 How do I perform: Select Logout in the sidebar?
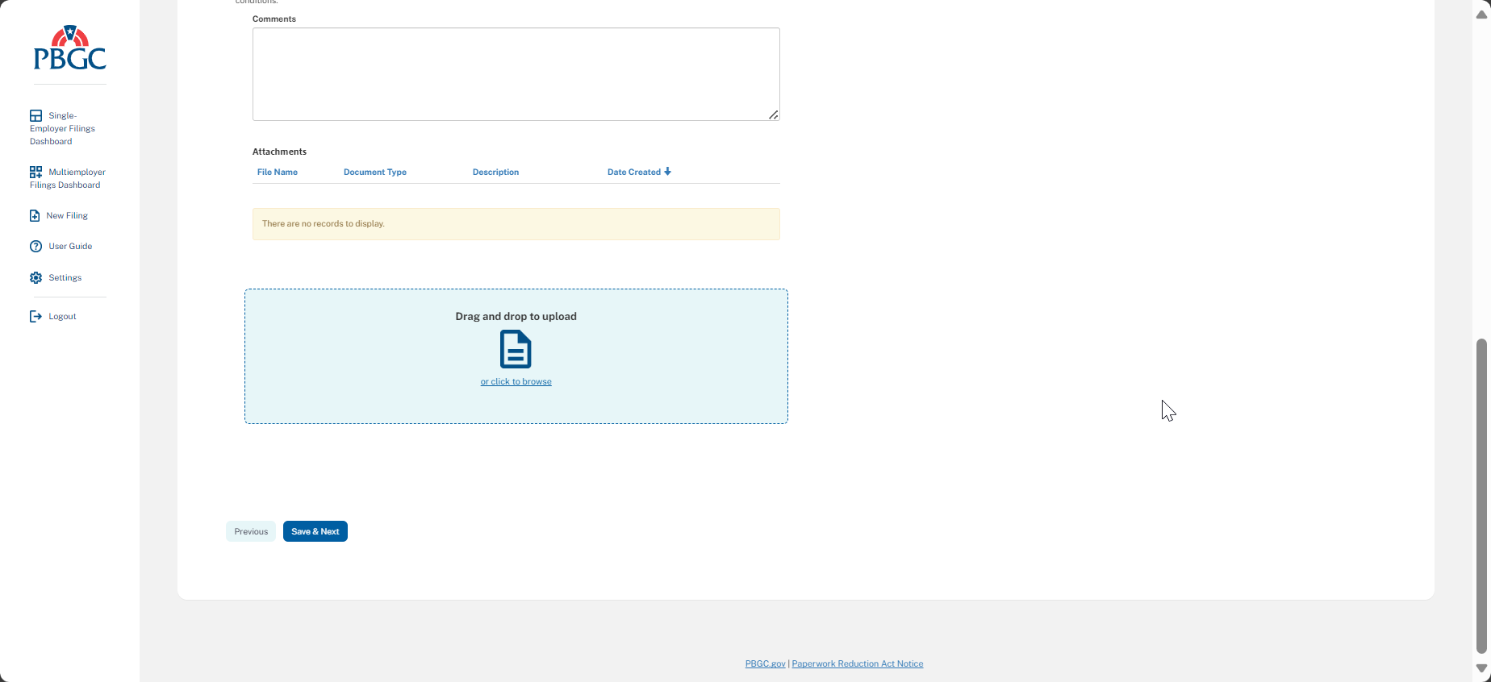pos(53,316)
